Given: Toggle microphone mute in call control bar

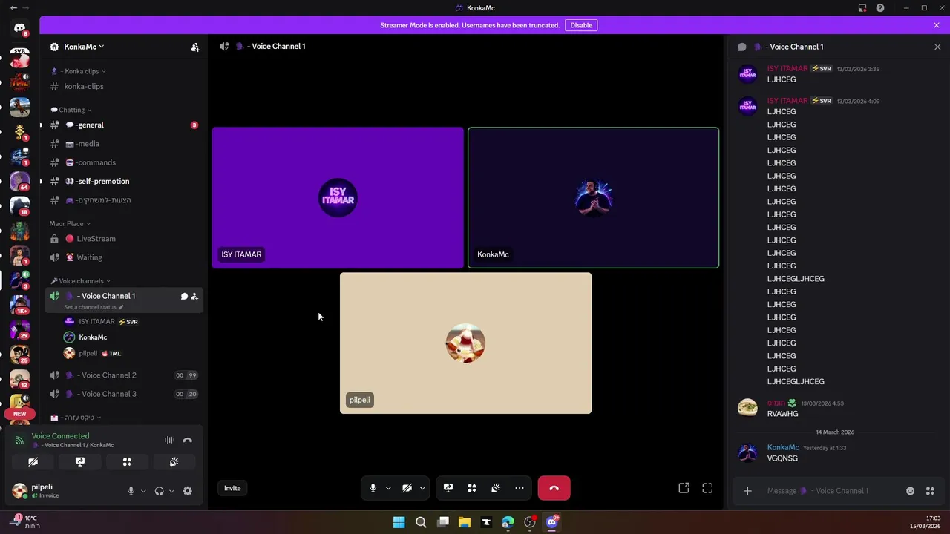Looking at the screenshot, I should (373, 488).
